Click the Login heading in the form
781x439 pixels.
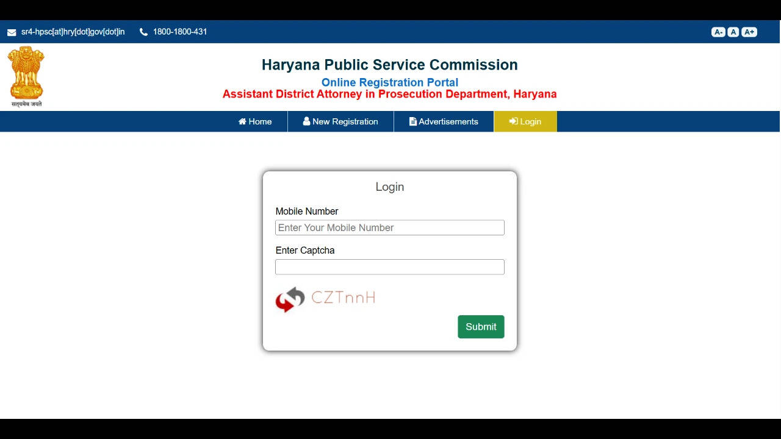click(x=390, y=187)
